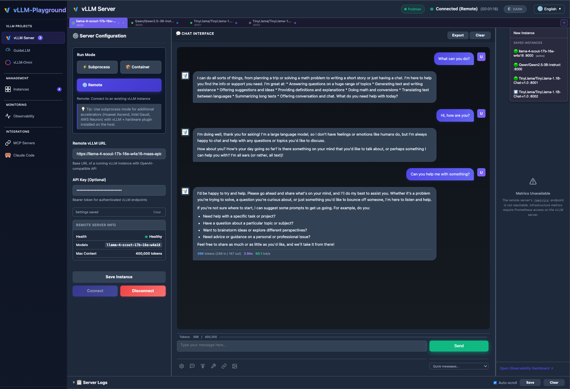Screen dimensions: 570x389
Task: Click the API Key input field
Action: click(119, 190)
